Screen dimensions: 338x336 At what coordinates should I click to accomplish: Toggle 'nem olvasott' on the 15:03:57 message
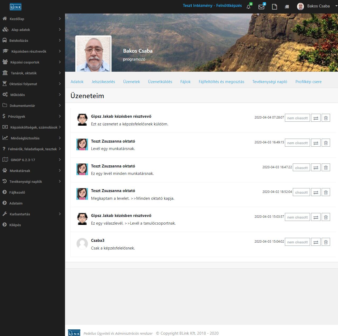click(297, 217)
